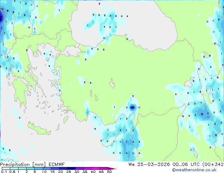The image size is (224, 173).
Task: Click the 'Precipitation [mm]' title text
Action: [x=23, y=165]
